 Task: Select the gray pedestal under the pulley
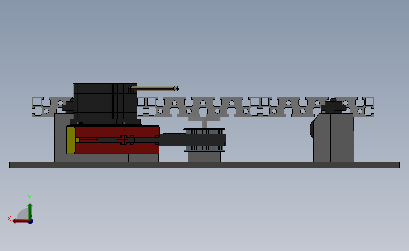tap(204, 157)
